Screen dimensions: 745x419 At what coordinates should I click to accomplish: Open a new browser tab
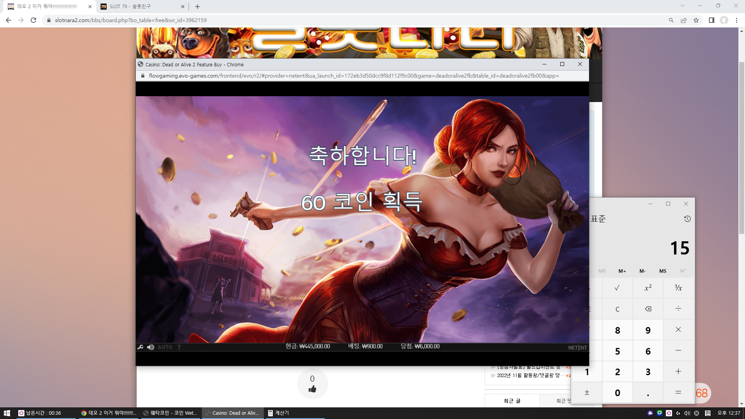(198, 7)
